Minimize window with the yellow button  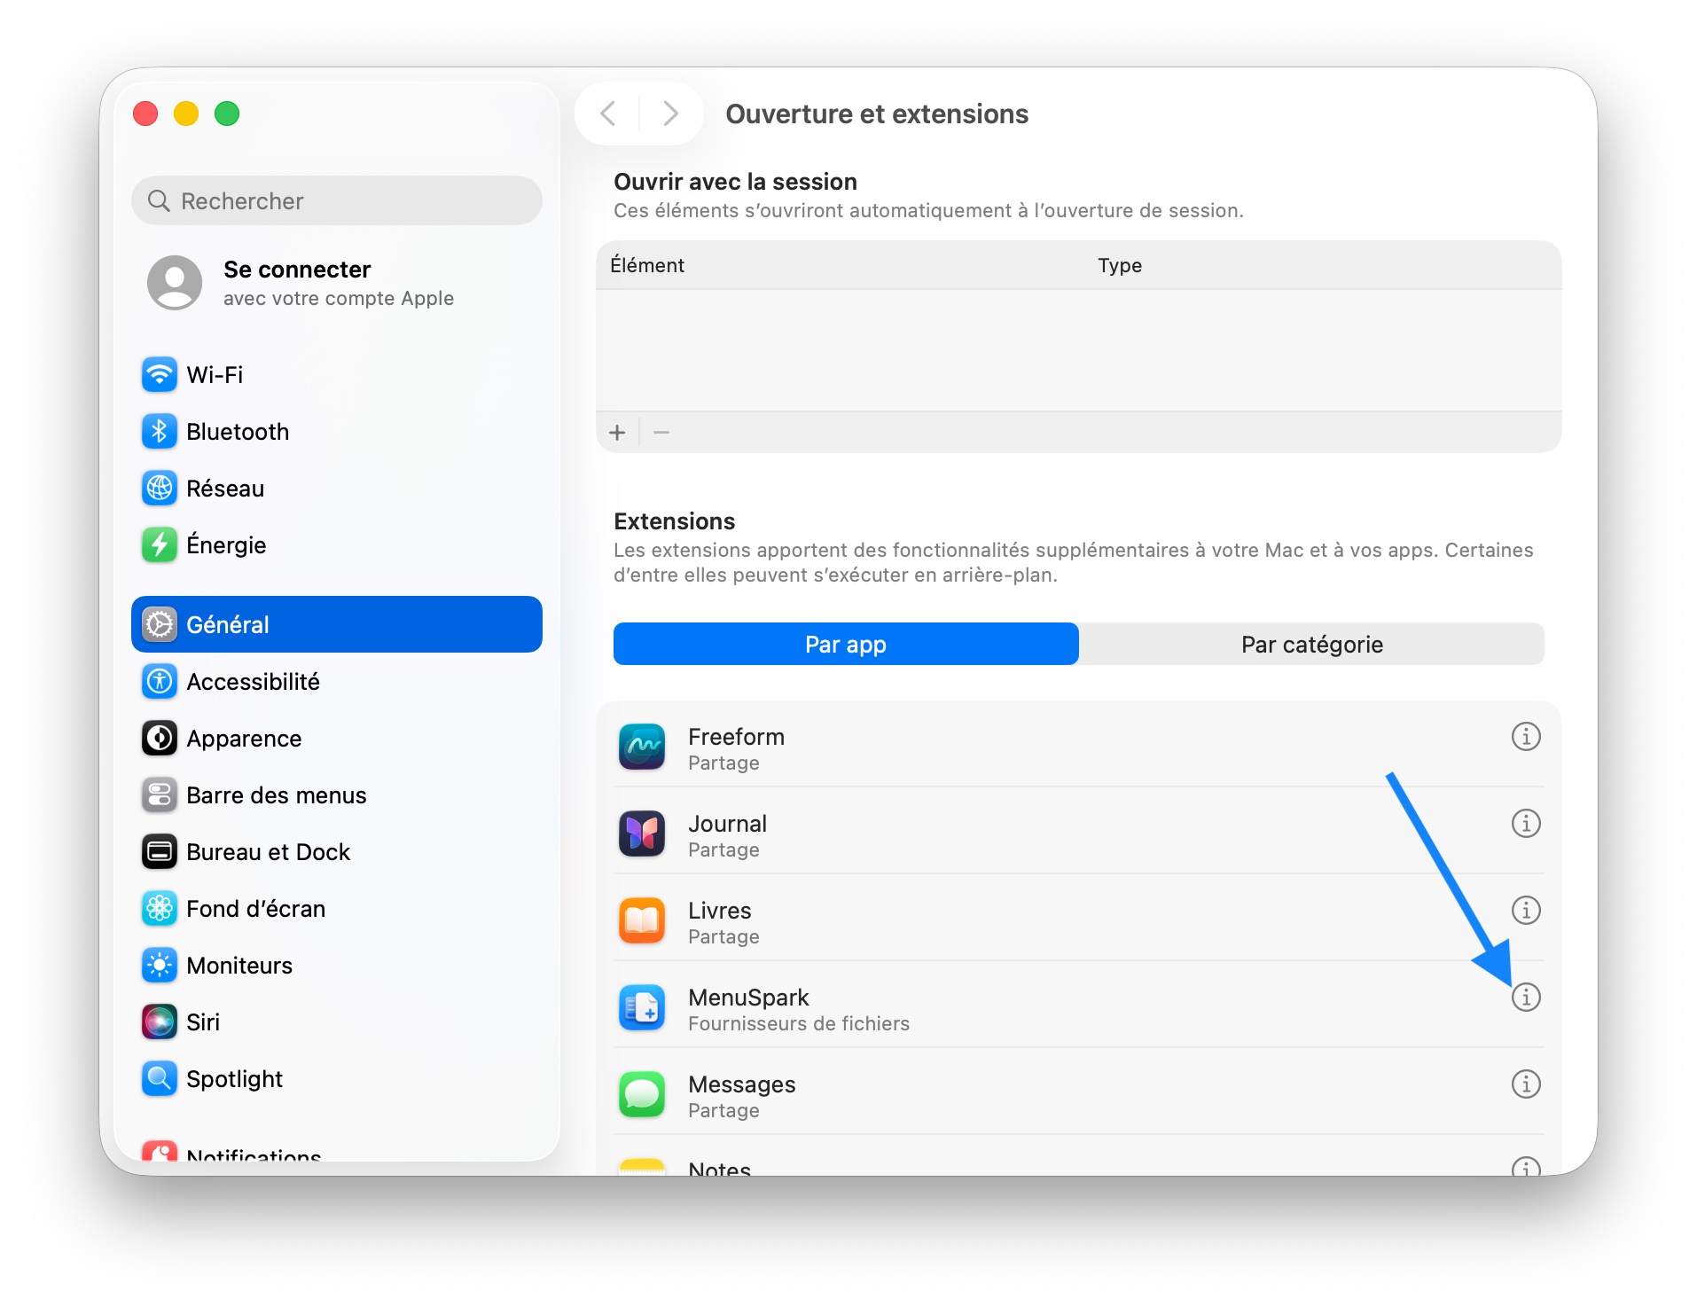[x=186, y=113]
